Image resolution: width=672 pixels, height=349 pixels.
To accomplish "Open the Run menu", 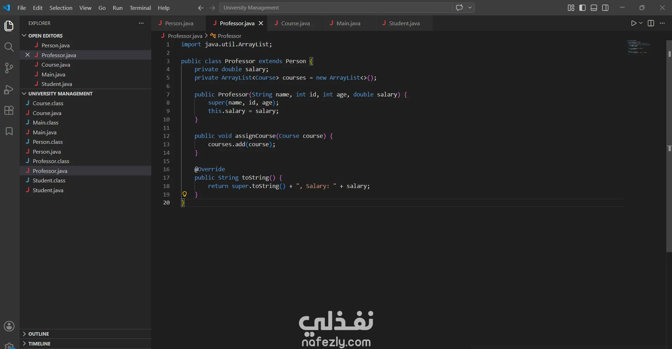I will coord(118,8).
